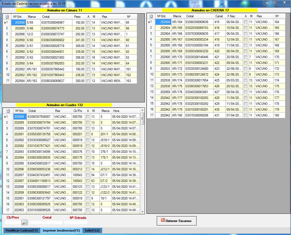Viewport: 291px width, 235px height.
Task: Select row header 10 in the CADENA 17 table
Action: [x=151, y=75]
